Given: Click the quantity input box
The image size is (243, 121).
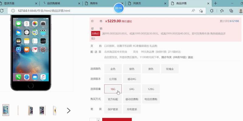Looking at the screenshot, I should click(93, 119).
